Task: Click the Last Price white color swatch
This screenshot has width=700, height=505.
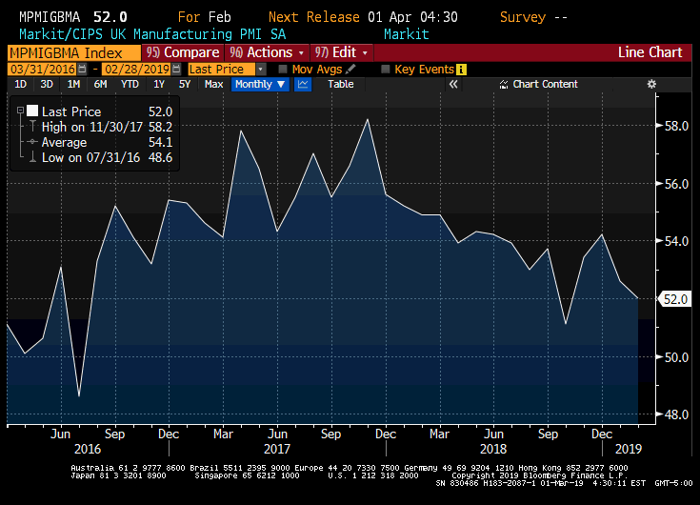Action: pyautogui.click(x=32, y=111)
